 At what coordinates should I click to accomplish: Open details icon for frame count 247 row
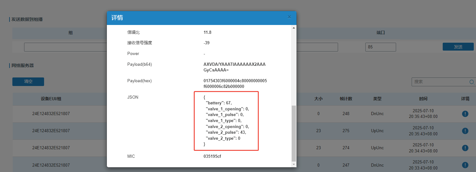[465, 165]
